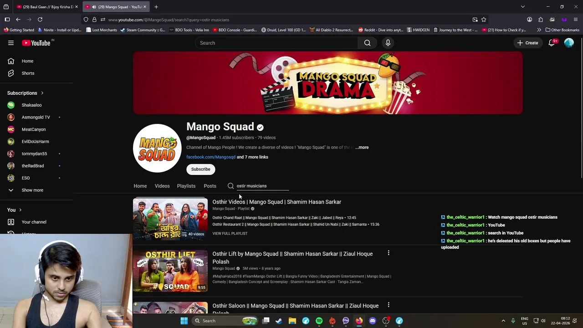Click the Mango Squad channel avatar
The image size is (583, 328).
[157, 149]
